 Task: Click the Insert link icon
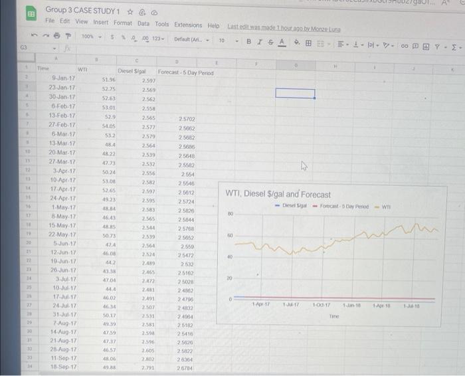pyautogui.click(x=404, y=46)
